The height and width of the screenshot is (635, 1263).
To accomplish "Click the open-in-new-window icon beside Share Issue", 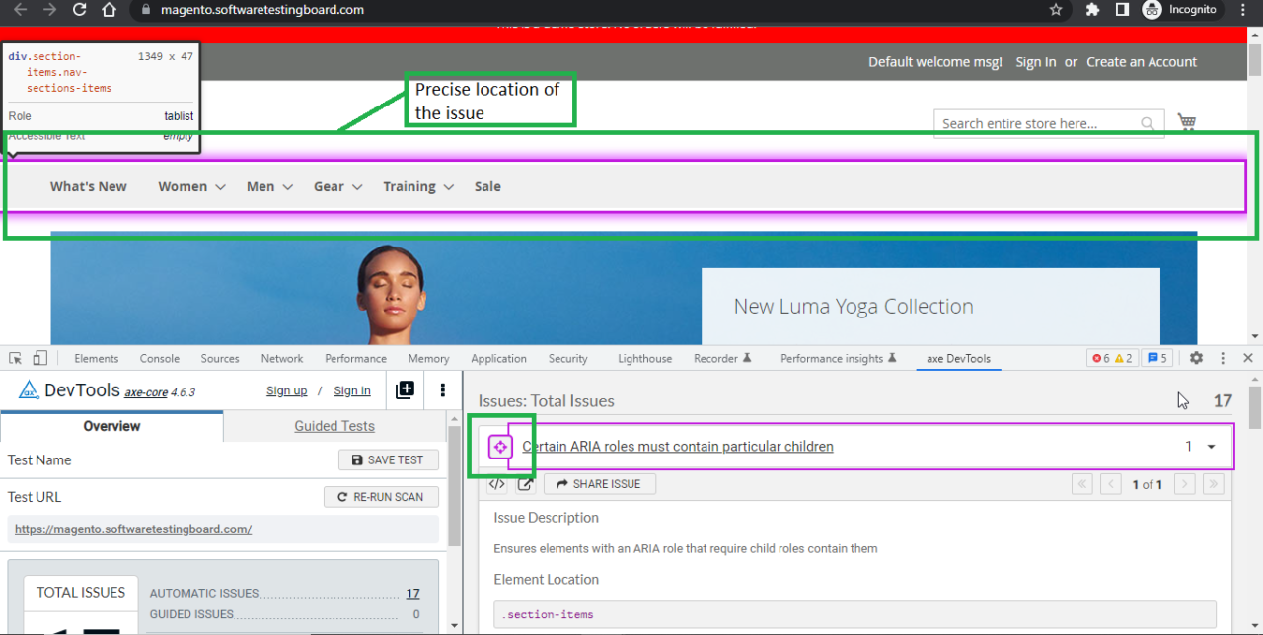I will point(525,484).
